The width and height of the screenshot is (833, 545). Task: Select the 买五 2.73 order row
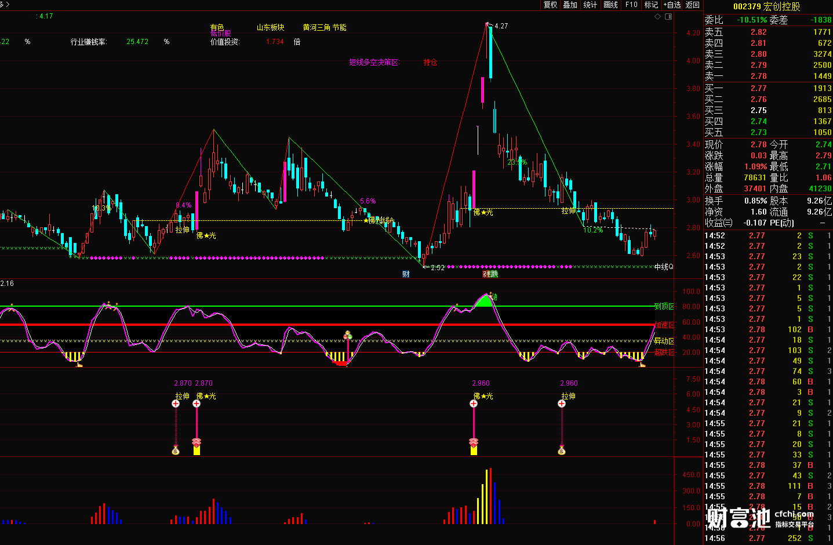pos(768,132)
